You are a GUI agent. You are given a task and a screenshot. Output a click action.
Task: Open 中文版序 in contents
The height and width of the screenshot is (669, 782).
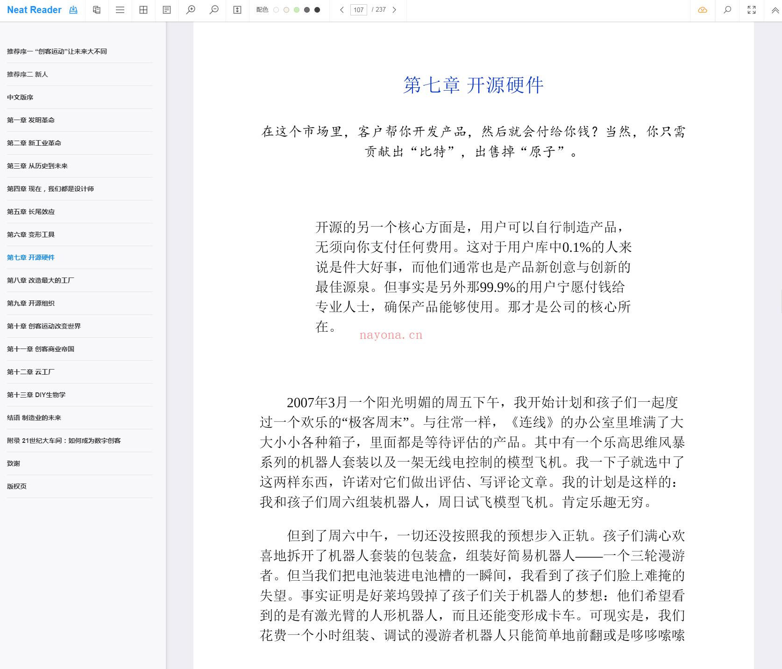coord(20,97)
